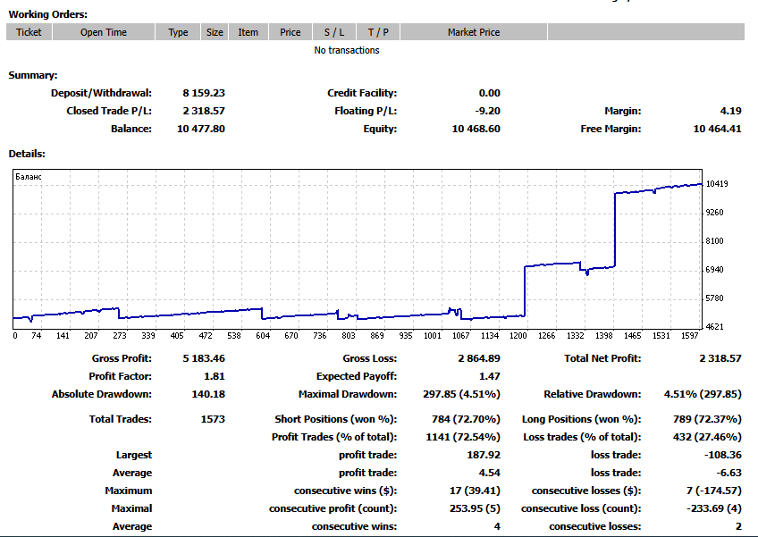
Task: Click the 604 trade number on chart axis
Action: coord(263,336)
